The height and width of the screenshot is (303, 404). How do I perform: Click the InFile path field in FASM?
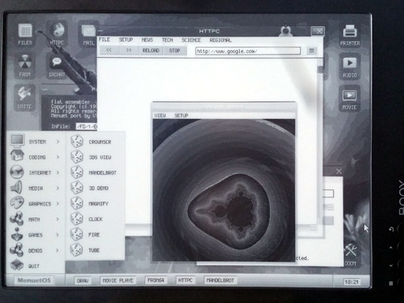point(86,126)
